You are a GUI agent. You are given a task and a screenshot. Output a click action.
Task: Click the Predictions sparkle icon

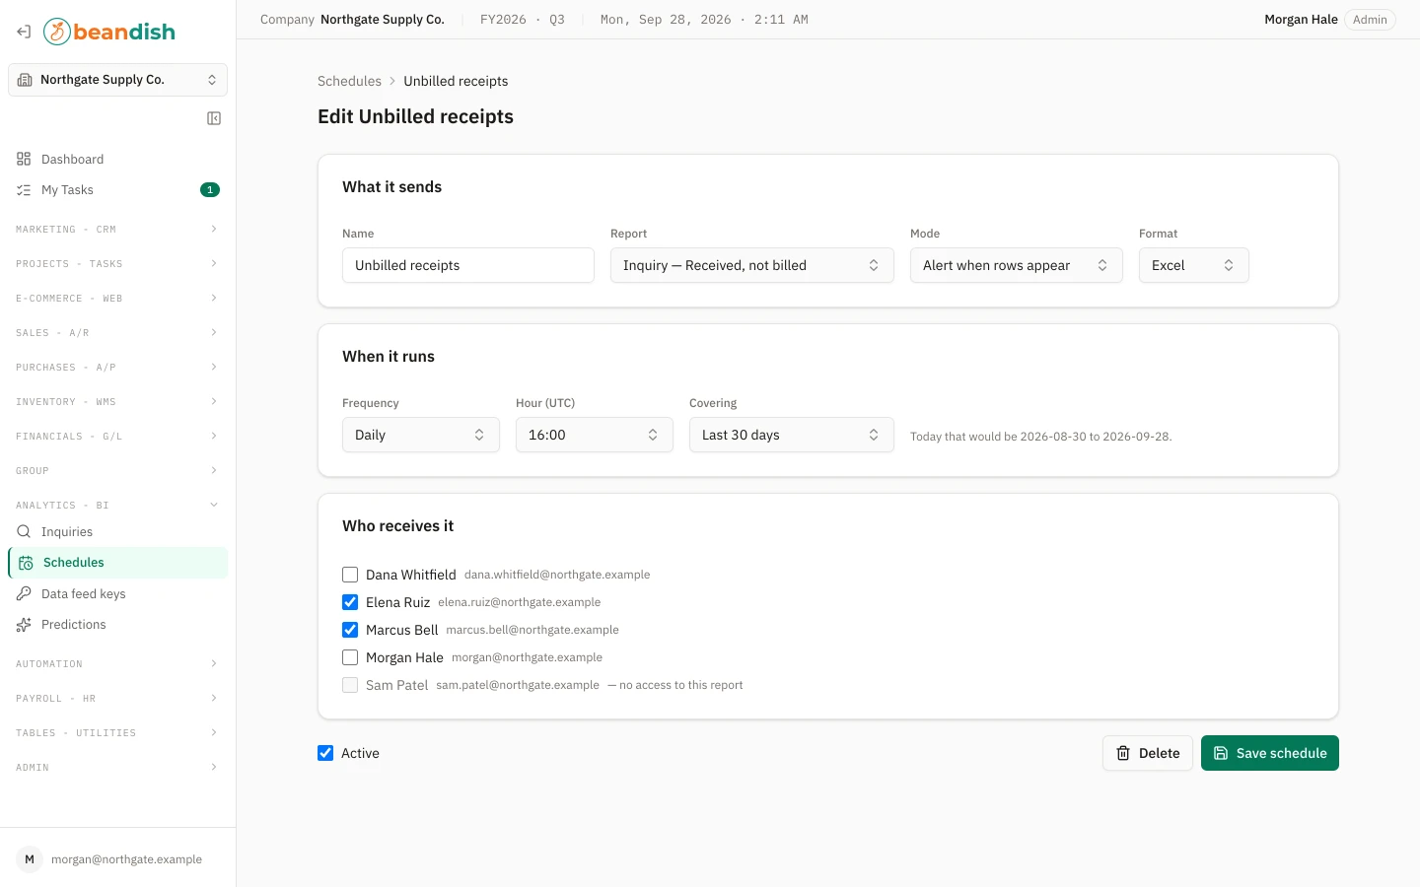point(24,625)
